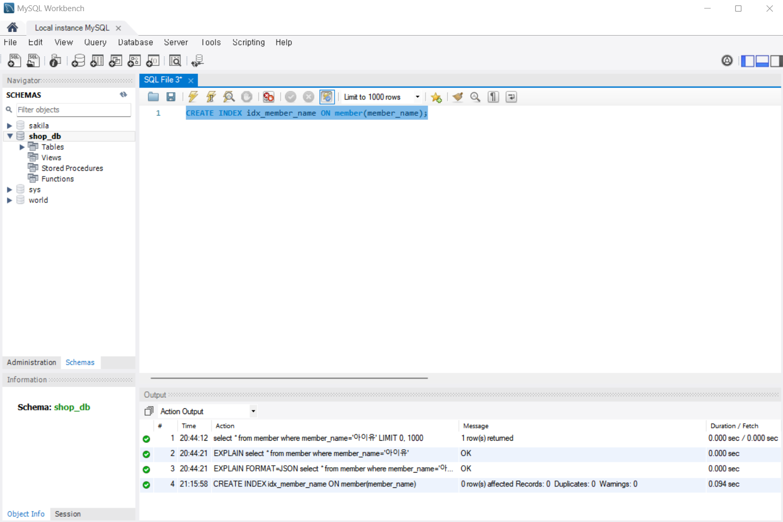Collapse the shop_db schema
783x522 pixels.
9,136
